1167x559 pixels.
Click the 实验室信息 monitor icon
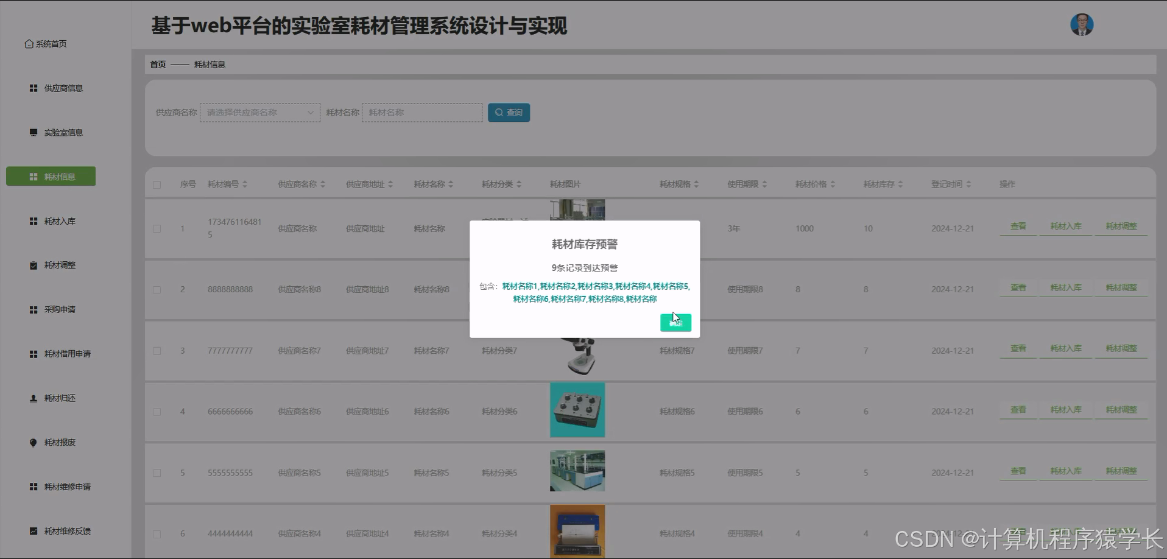pyautogui.click(x=33, y=132)
